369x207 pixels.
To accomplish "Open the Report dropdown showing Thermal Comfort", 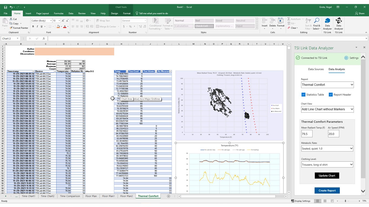I will pos(327,85).
